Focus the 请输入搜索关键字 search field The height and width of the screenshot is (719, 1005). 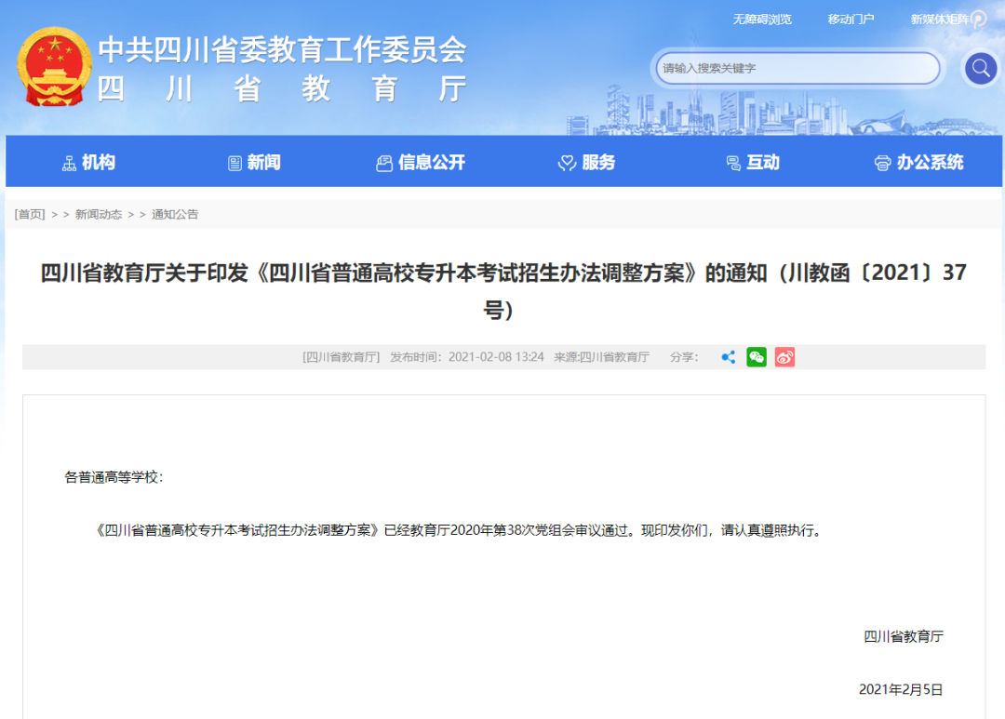click(x=797, y=68)
